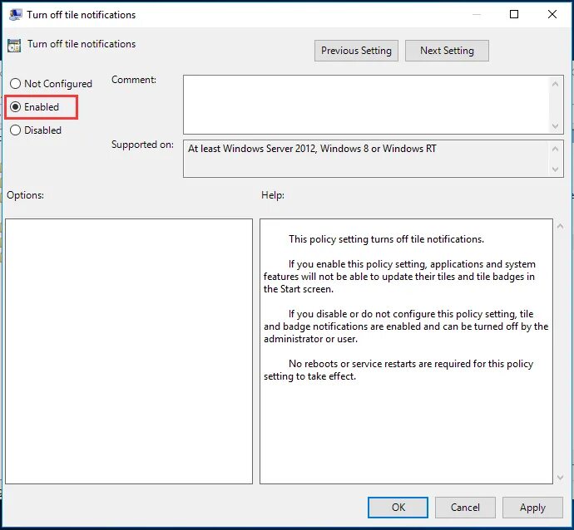Click the Supported on scroll up arrow
Viewport: 574px width, 530px height.
(556, 149)
